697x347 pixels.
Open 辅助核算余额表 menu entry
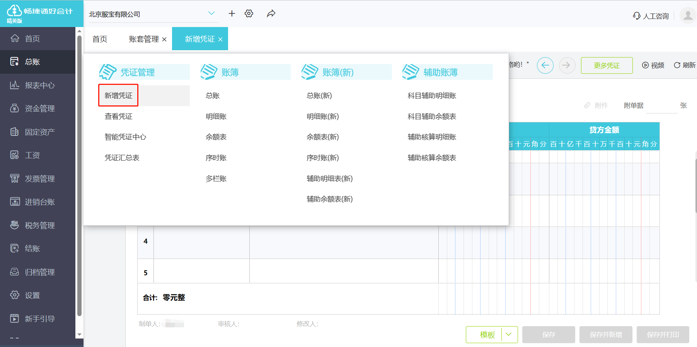point(432,157)
